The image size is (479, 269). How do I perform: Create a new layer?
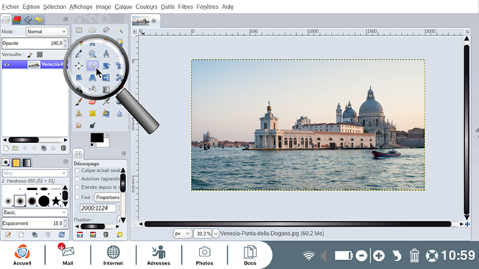click(6, 148)
